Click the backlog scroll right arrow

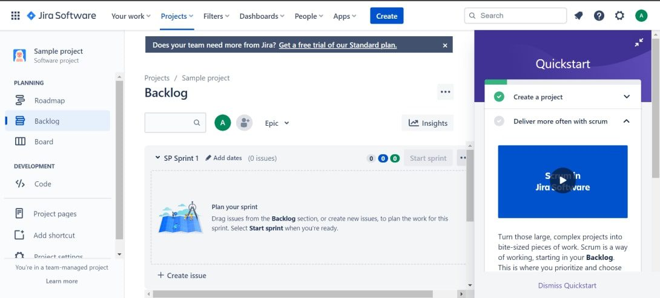[461, 294]
